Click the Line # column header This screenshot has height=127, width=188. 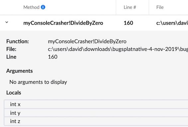130,7
